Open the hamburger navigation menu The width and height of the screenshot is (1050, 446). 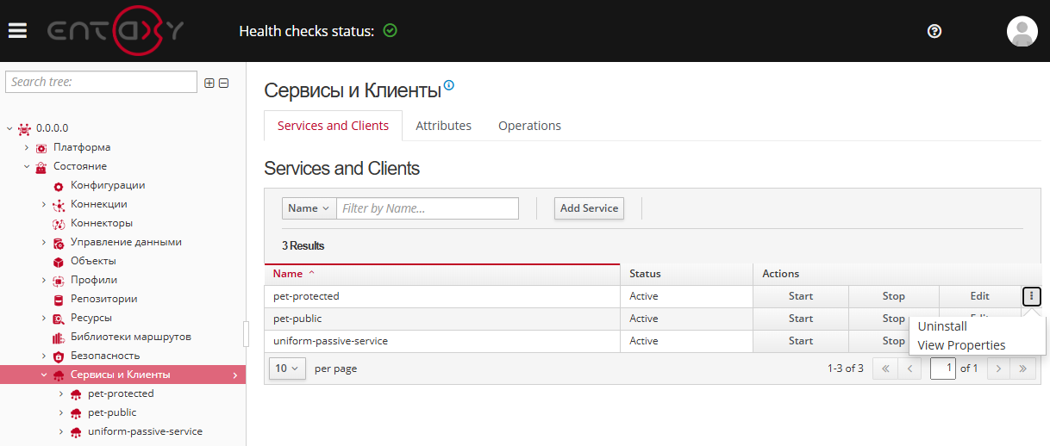pos(17,31)
